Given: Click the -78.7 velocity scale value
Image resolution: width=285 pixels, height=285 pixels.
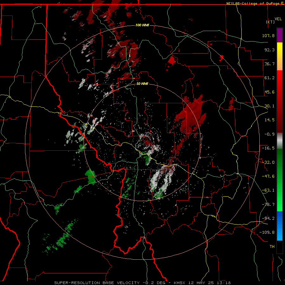Looking at the screenshot, I should point(268,205).
